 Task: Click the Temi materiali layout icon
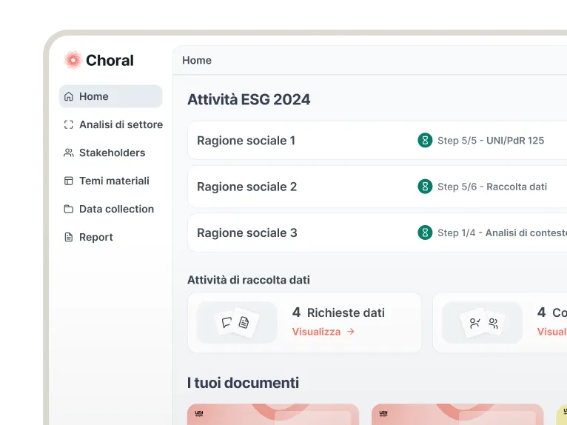[68, 181]
